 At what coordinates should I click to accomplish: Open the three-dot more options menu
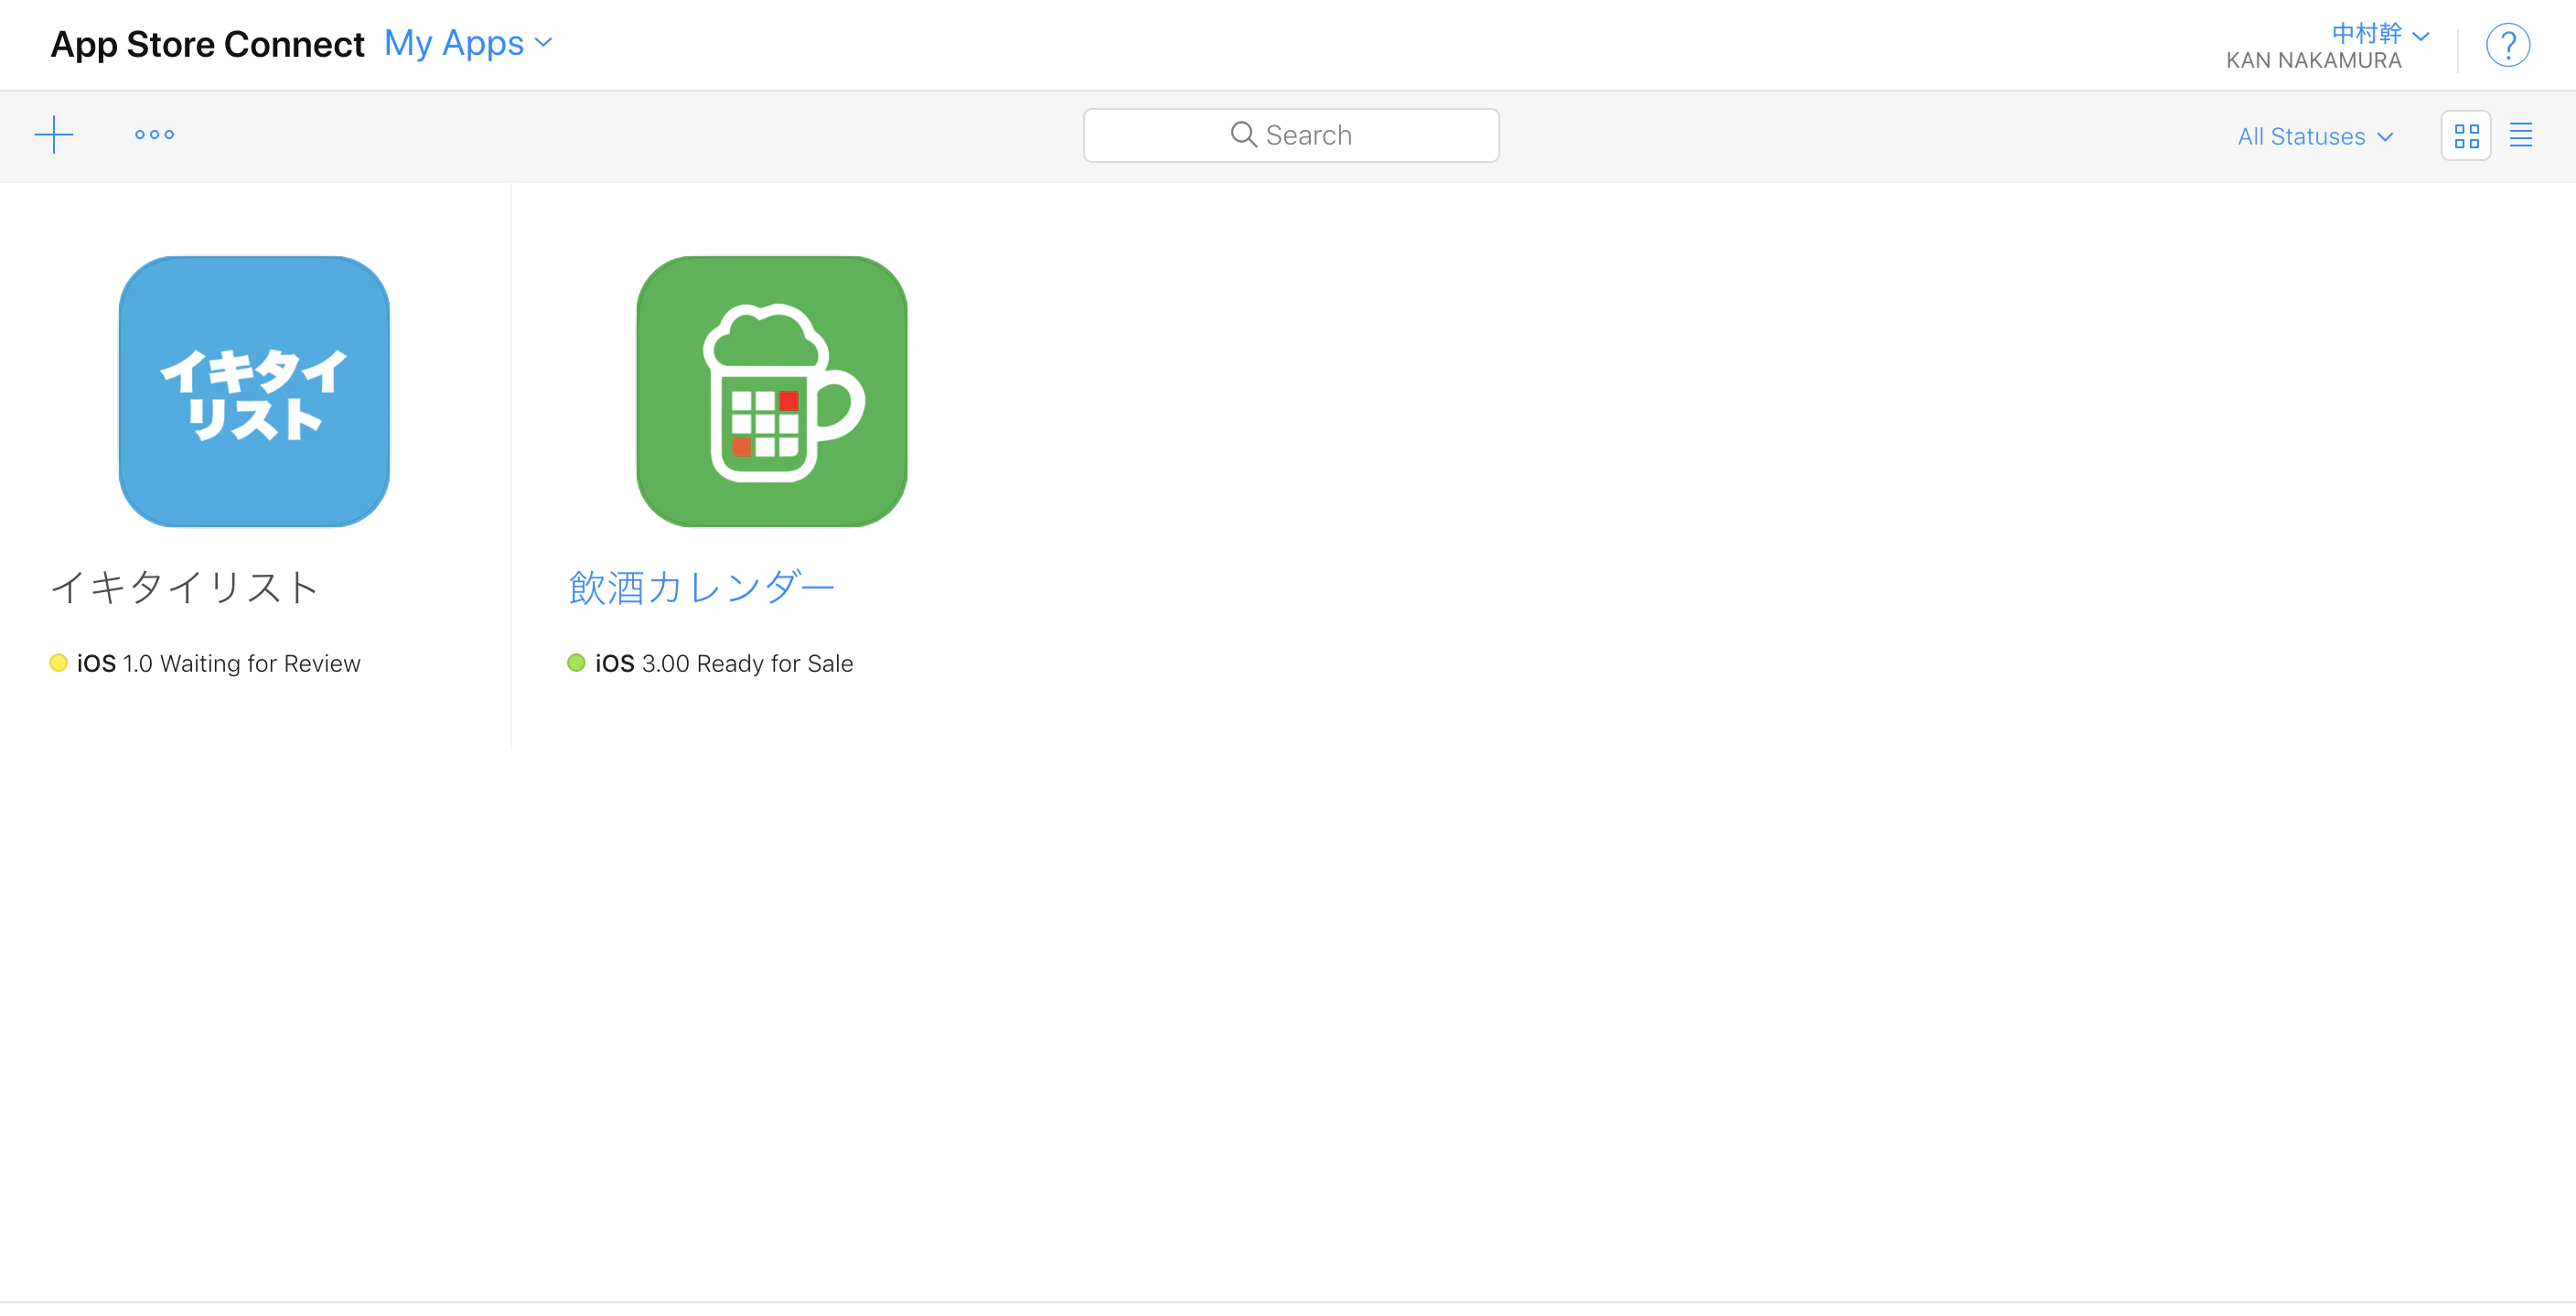click(154, 135)
